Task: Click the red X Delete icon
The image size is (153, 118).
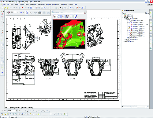Action: (22, 8)
